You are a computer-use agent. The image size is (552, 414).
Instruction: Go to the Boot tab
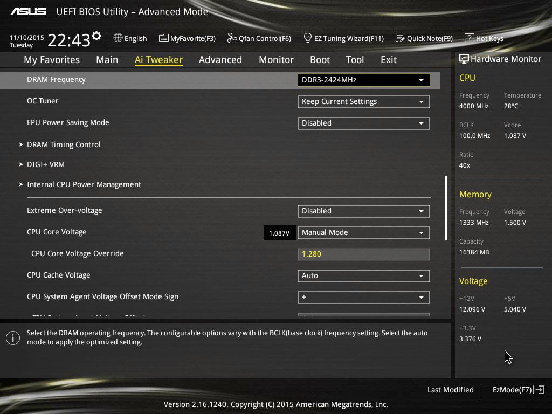click(320, 60)
